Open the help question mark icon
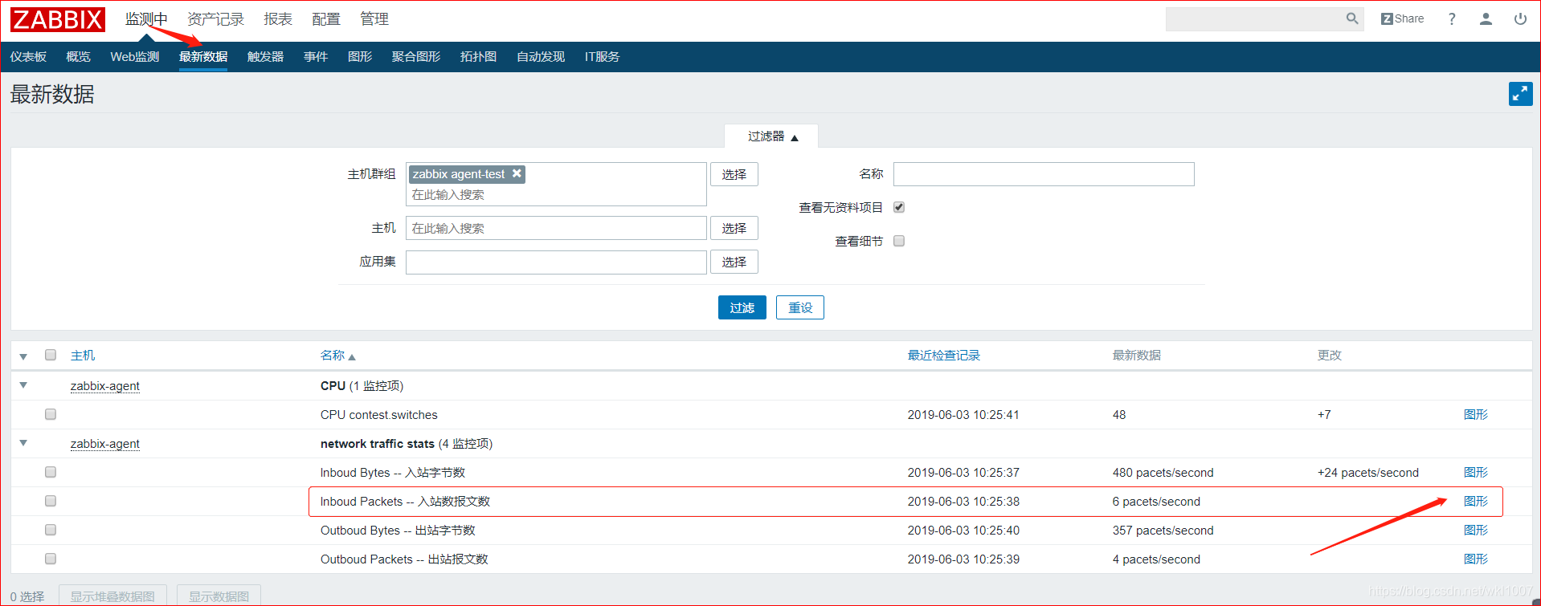1541x606 pixels. pyautogui.click(x=1452, y=18)
